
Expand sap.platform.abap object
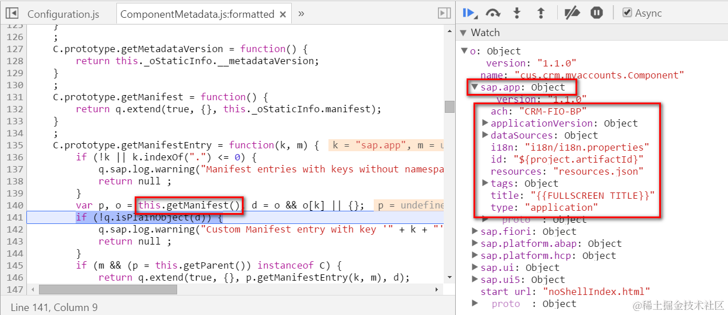point(475,243)
